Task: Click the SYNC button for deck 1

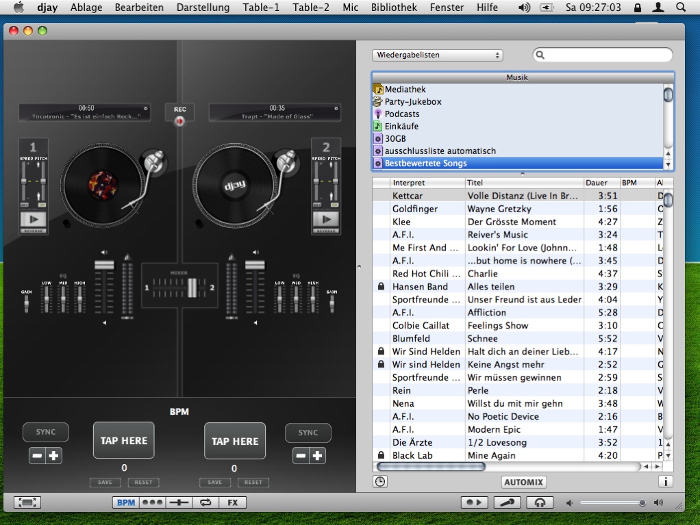Action: click(46, 432)
